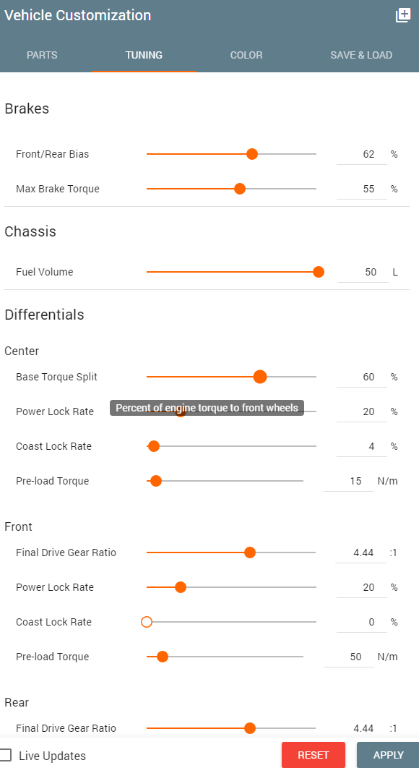This screenshot has width=419, height=768.
Task: Click Front Coast Lock Rate empty slider handle
Action: click(147, 622)
